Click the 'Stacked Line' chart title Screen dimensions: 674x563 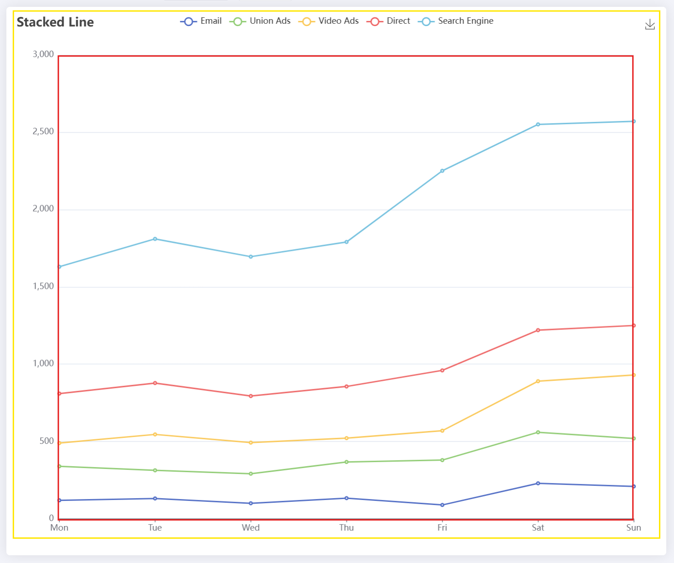coord(55,22)
